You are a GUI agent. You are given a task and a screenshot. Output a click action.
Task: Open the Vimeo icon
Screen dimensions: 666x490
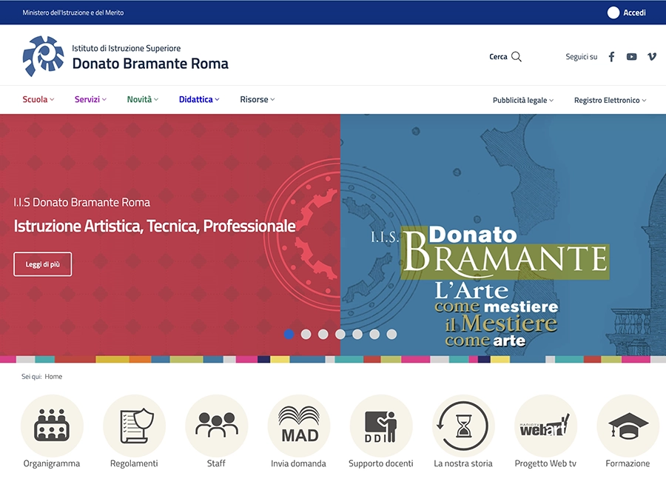[x=652, y=56]
